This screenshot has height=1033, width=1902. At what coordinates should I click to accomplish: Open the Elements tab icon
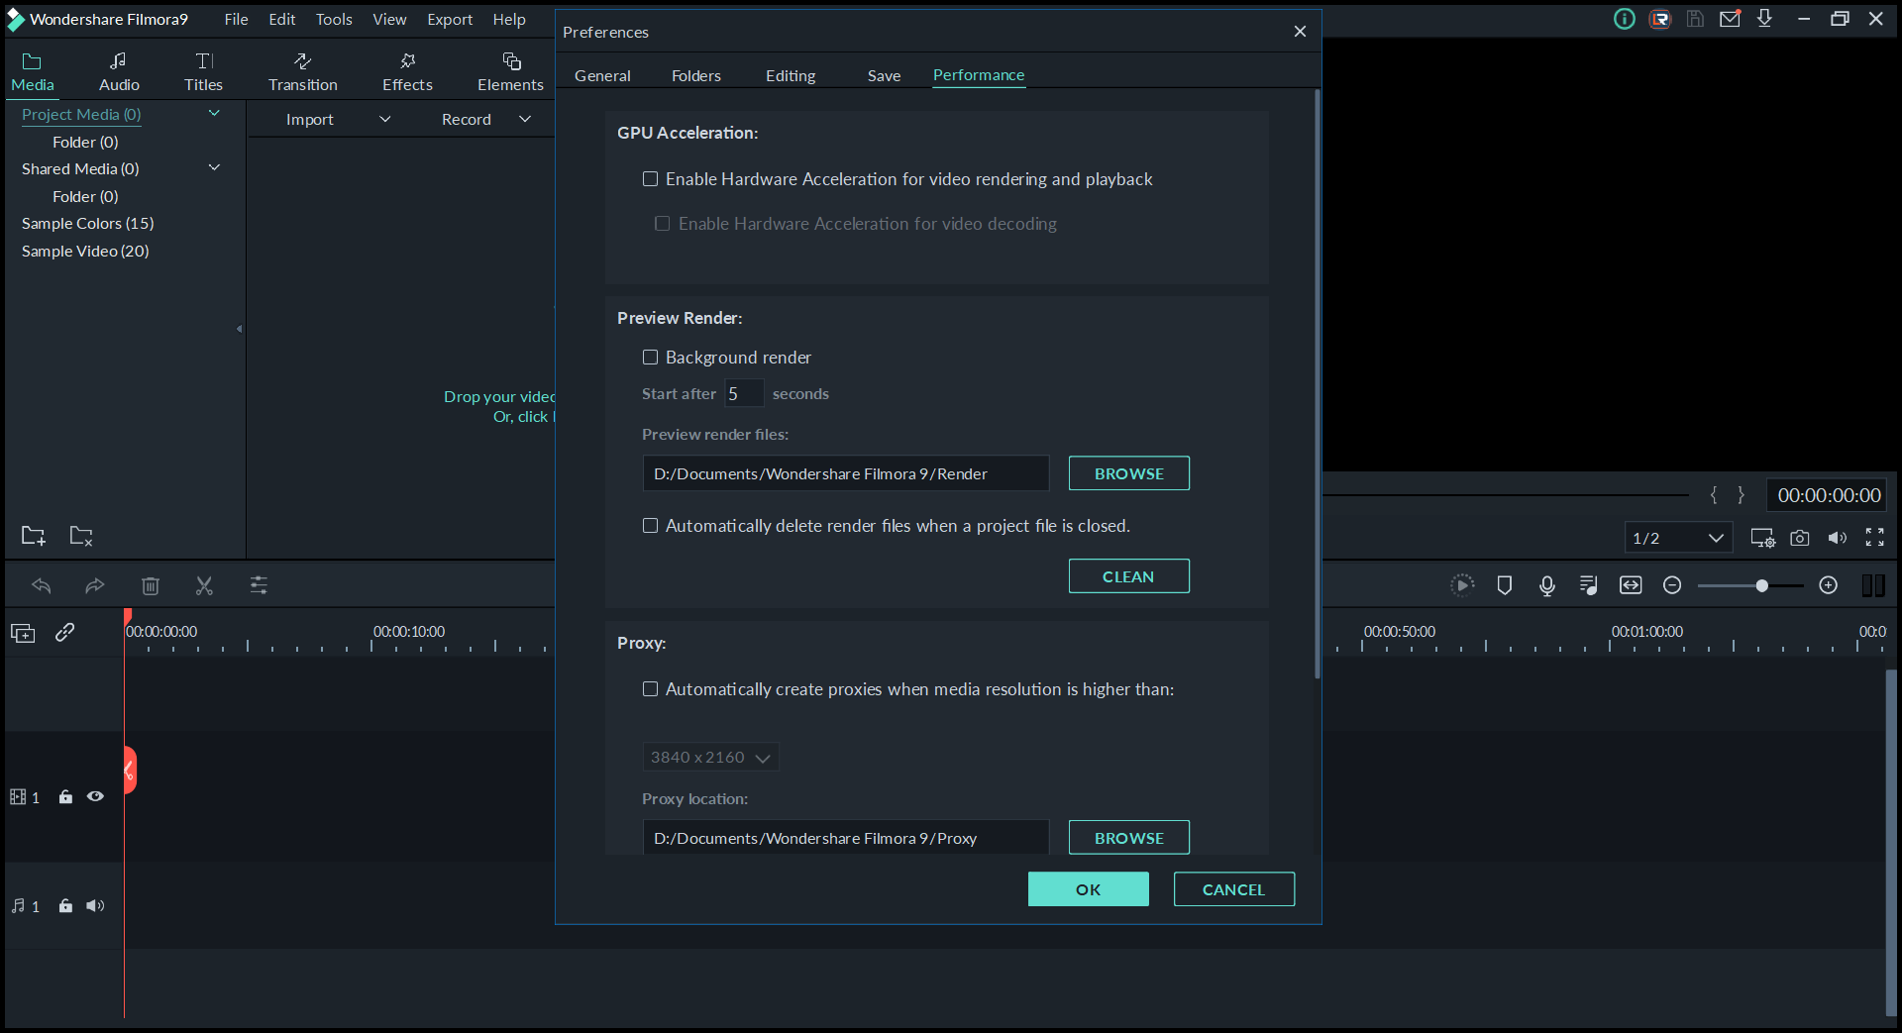pyautogui.click(x=511, y=61)
